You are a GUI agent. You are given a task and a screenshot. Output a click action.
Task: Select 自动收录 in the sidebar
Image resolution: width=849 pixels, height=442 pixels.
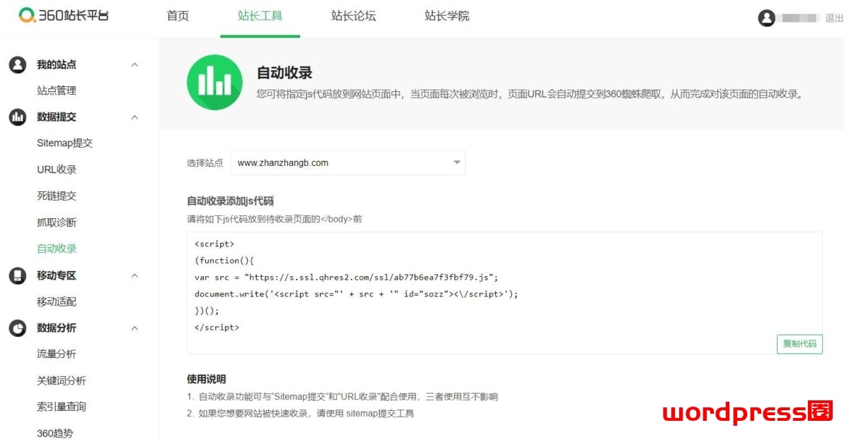57,249
